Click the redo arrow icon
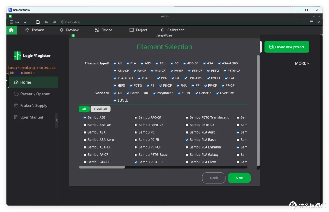The height and width of the screenshot is (212, 329). 54,22
